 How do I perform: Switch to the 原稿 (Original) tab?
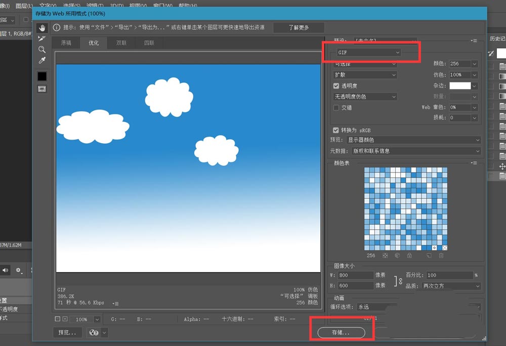coord(66,43)
